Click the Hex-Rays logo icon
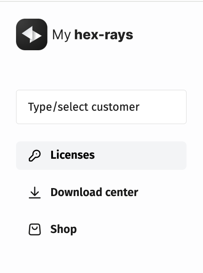Viewport: 203px width, 273px height. coord(32,35)
